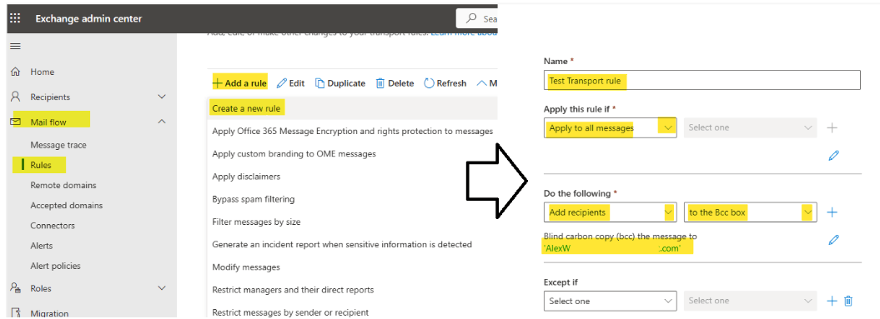Image resolution: width=880 pixels, height=319 pixels.
Task: Open Message trace page
Action: [58, 145]
